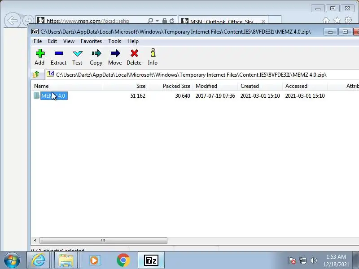
Task: Sort file list by Name column
Action: coord(67,86)
